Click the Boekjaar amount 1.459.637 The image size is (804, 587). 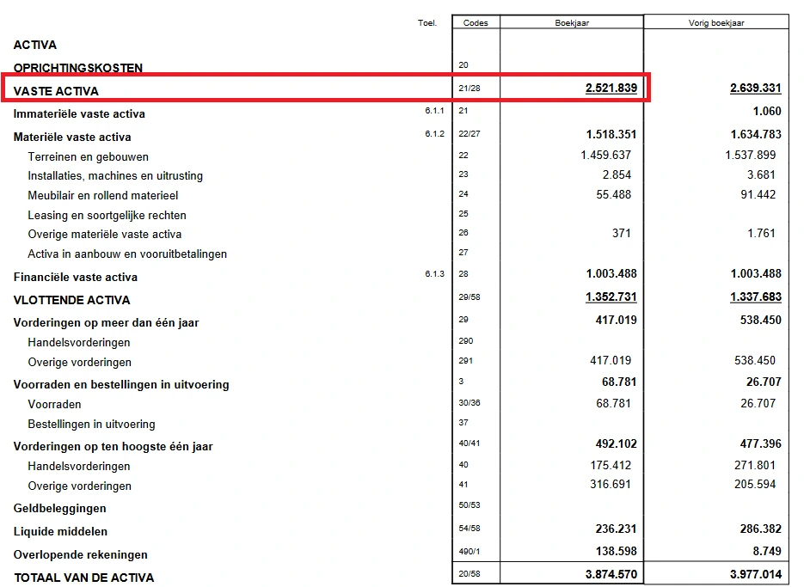click(605, 156)
